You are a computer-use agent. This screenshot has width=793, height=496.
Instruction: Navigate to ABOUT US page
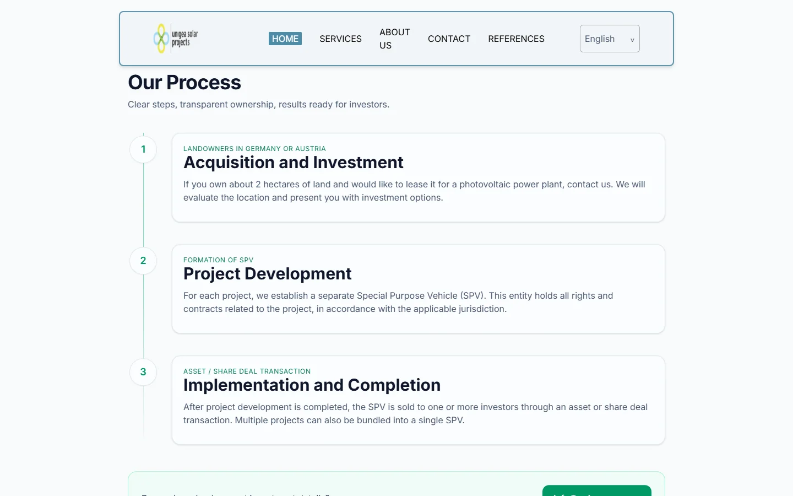pos(395,39)
